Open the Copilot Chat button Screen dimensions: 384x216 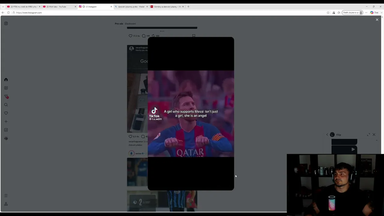(x=374, y=13)
